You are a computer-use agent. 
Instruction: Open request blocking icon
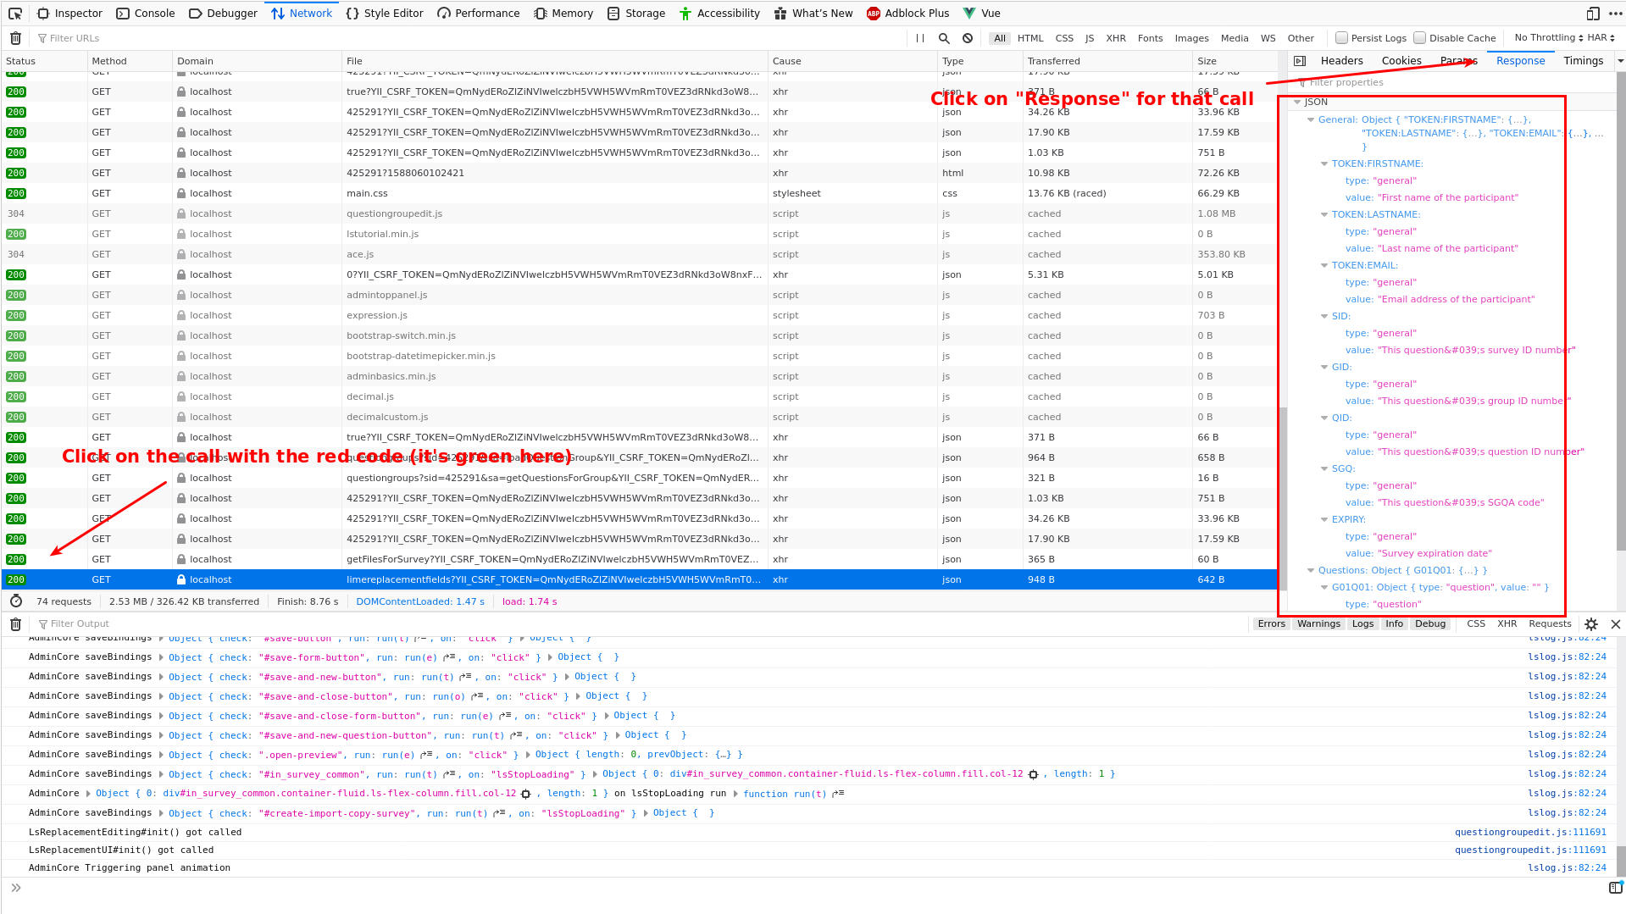pos(968,38)
